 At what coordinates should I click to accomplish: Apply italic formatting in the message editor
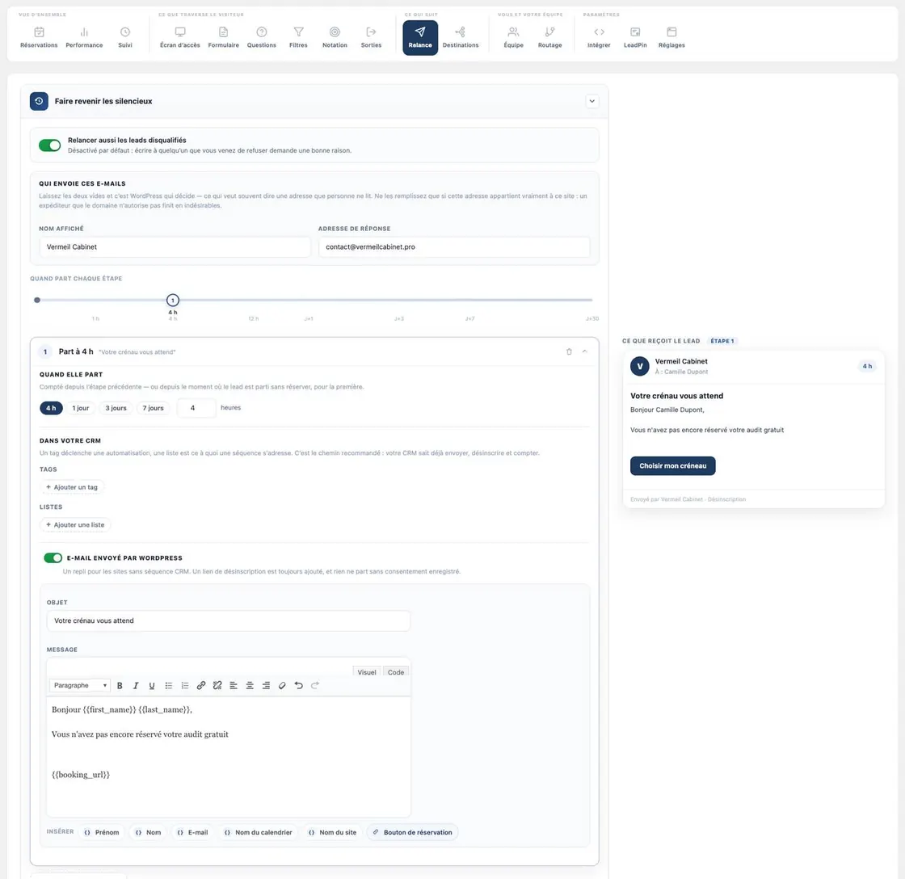click(x=136, y=686)
